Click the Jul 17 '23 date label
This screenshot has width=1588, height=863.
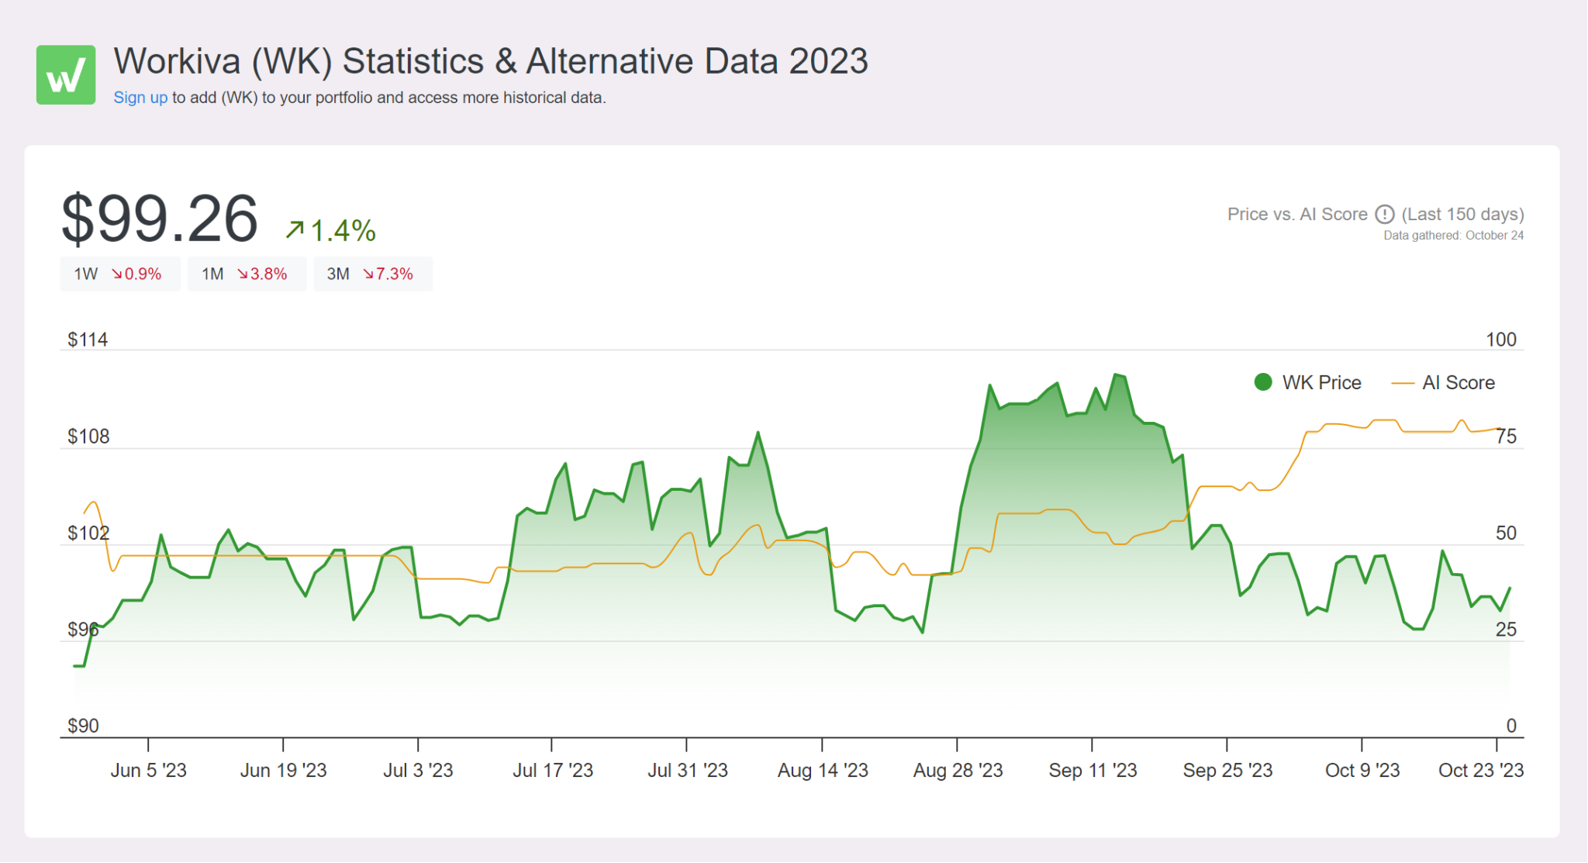tap(552, 770)
